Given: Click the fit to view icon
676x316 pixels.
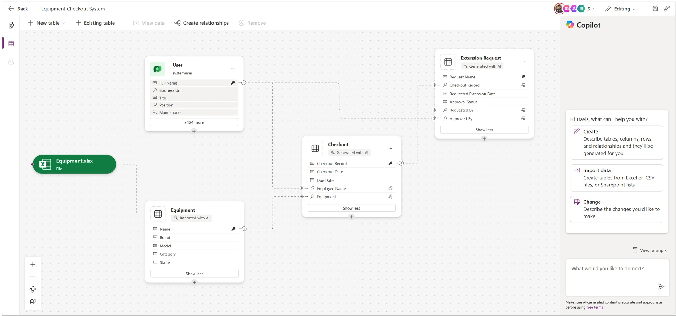Looking at the screenshot, I should coord(33,289).
